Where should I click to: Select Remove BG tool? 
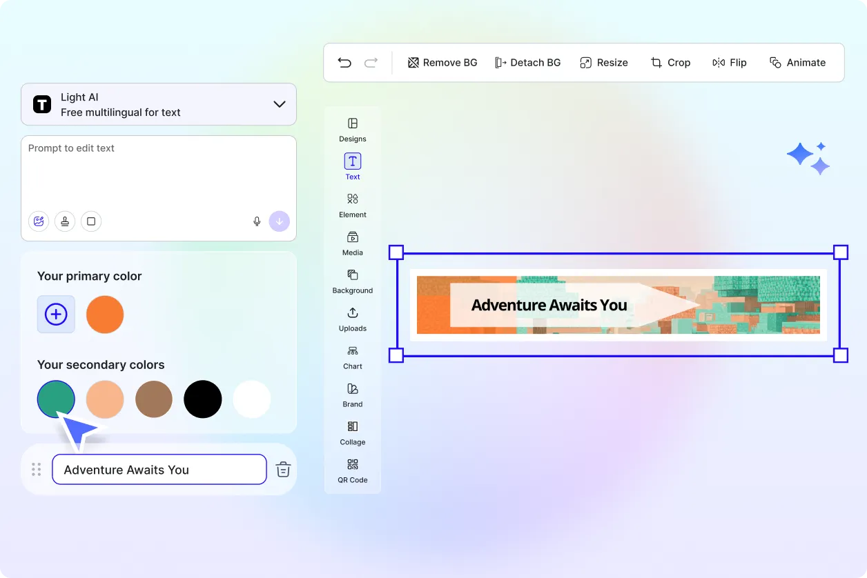point(442,63)
